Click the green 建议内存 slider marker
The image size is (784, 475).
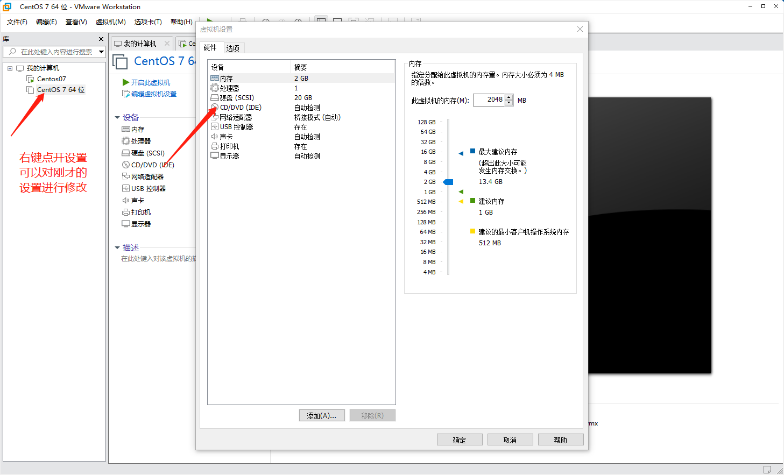pos(461,192)
